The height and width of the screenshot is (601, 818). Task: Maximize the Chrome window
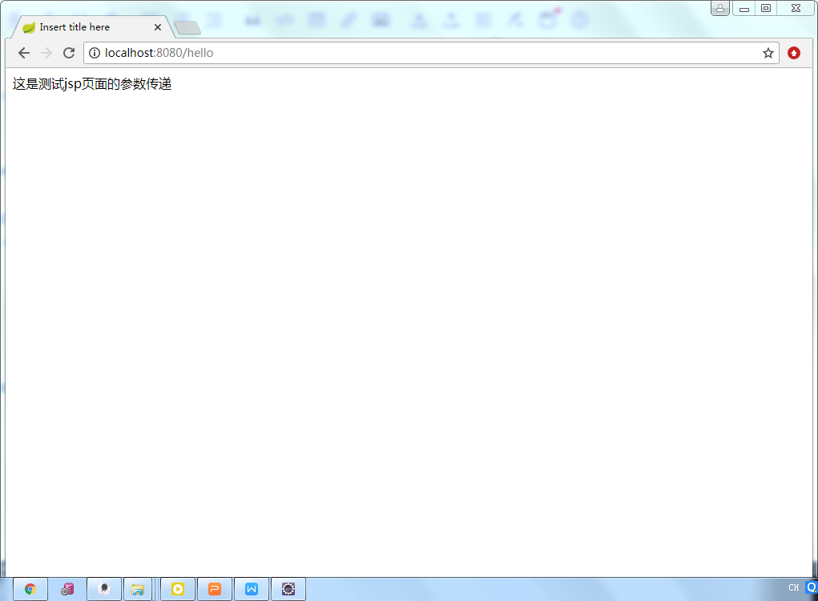tap(766, 8)
